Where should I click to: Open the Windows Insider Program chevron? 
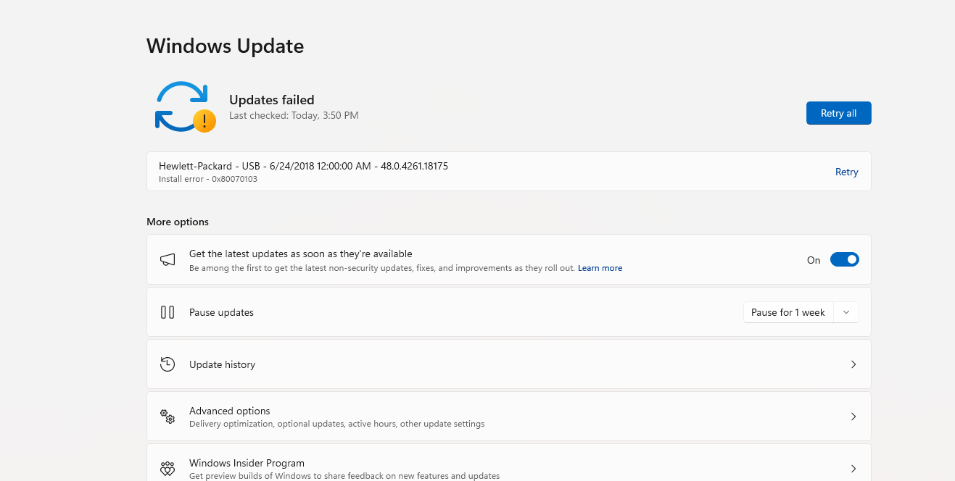tap(853, 469)
